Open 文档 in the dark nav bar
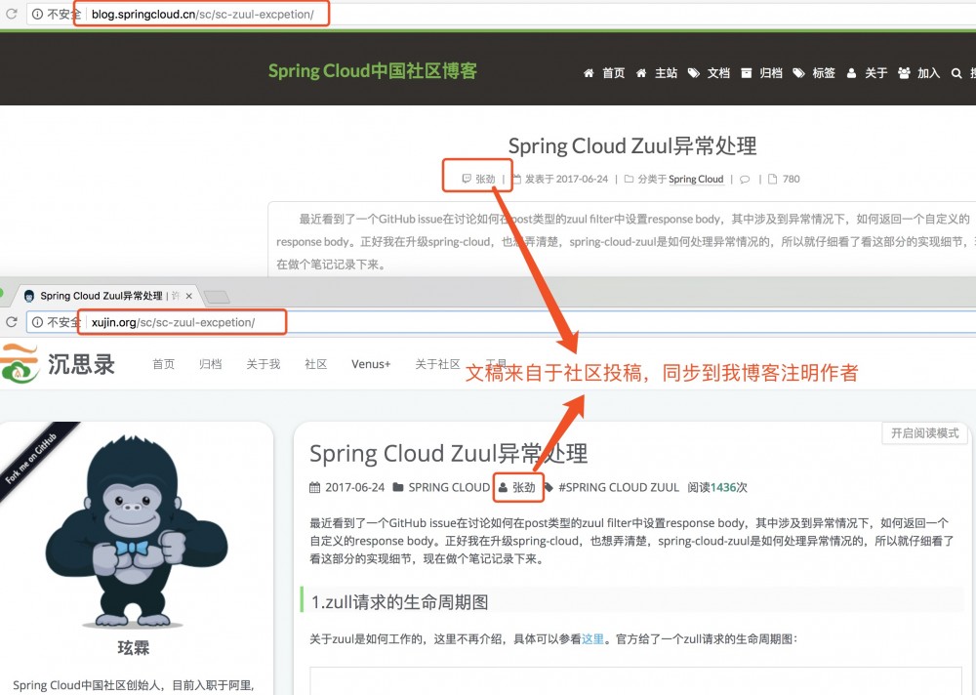 coord(718,73)
